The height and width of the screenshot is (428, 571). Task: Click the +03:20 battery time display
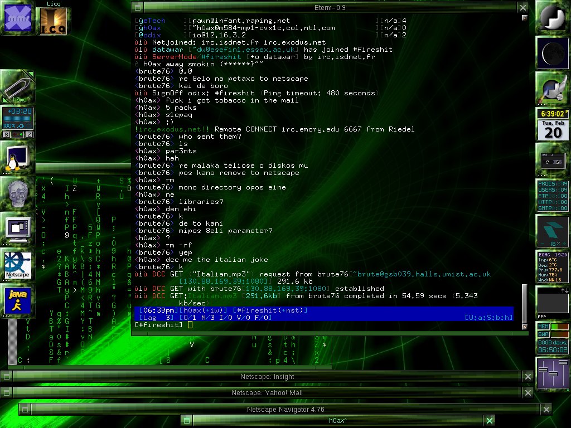click(x=20, y=111)
